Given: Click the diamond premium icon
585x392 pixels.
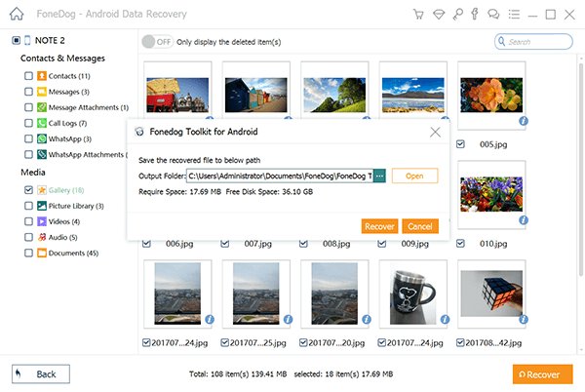Looking at the screenshot, I should (x=439, y=15).
